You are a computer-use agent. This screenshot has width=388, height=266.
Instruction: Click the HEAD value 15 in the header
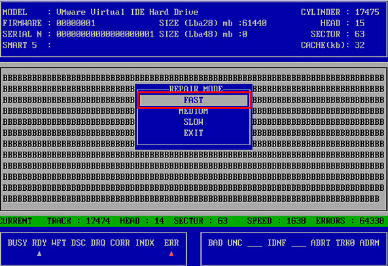point(360,24)
